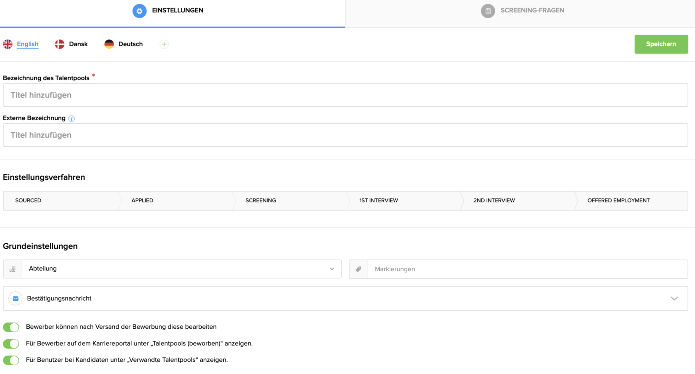Click the tag icon beside Markierungen
This screenshot has height=374, width=695.
(358, 269)
